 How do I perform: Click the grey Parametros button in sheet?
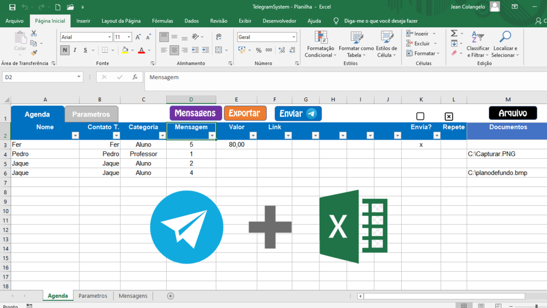91,114
